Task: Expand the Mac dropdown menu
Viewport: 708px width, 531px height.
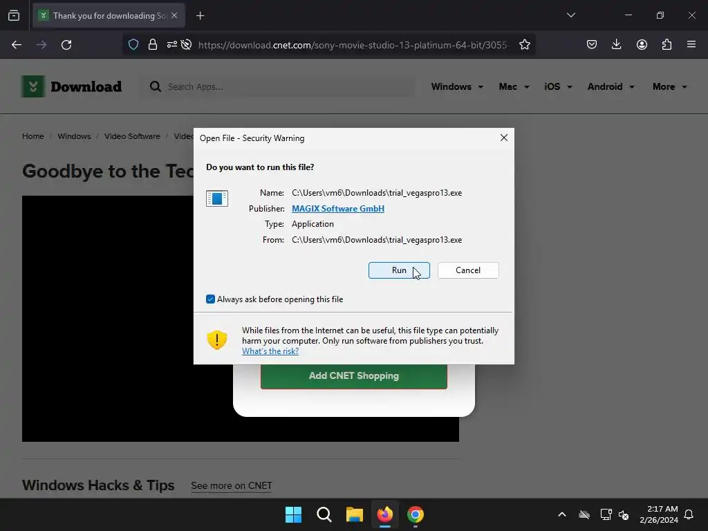Action: coord(514,86)
